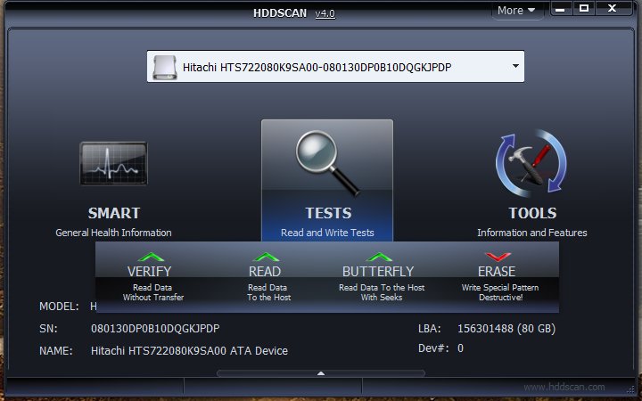Select the Hitachi drive name field

[335, 66]
